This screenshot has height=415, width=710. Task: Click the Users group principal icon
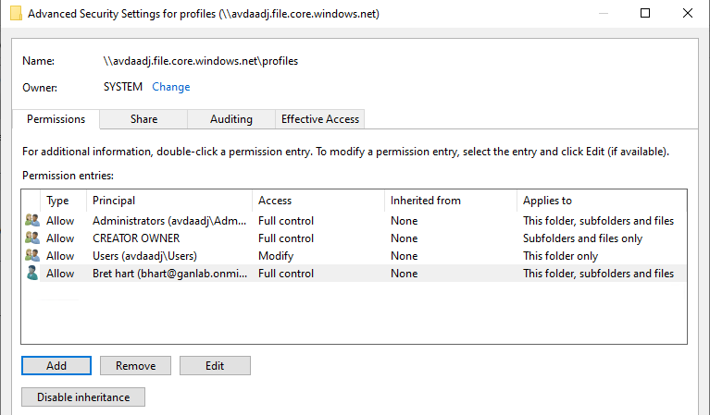coord(32,256)
